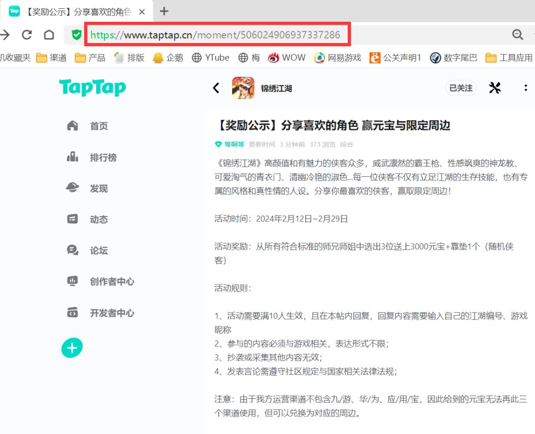Click the 活动规则： heading text
Screen dimensions: 535x434
(233, 288)
